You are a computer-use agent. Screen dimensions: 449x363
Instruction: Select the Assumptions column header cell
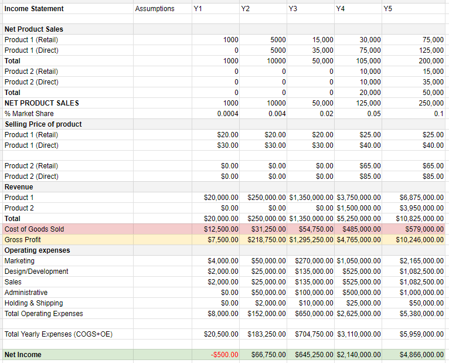162,9
